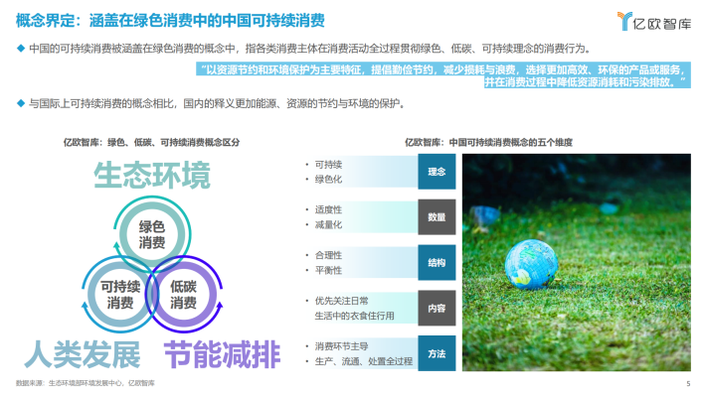Image resolution: width=706 pixels, height=396 pixels.
Task: Click the highlighted blue quotation text
Action: (x=443, y=75)
